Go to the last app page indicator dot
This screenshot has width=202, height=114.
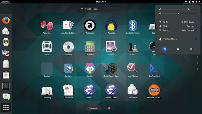click(198, 69)
